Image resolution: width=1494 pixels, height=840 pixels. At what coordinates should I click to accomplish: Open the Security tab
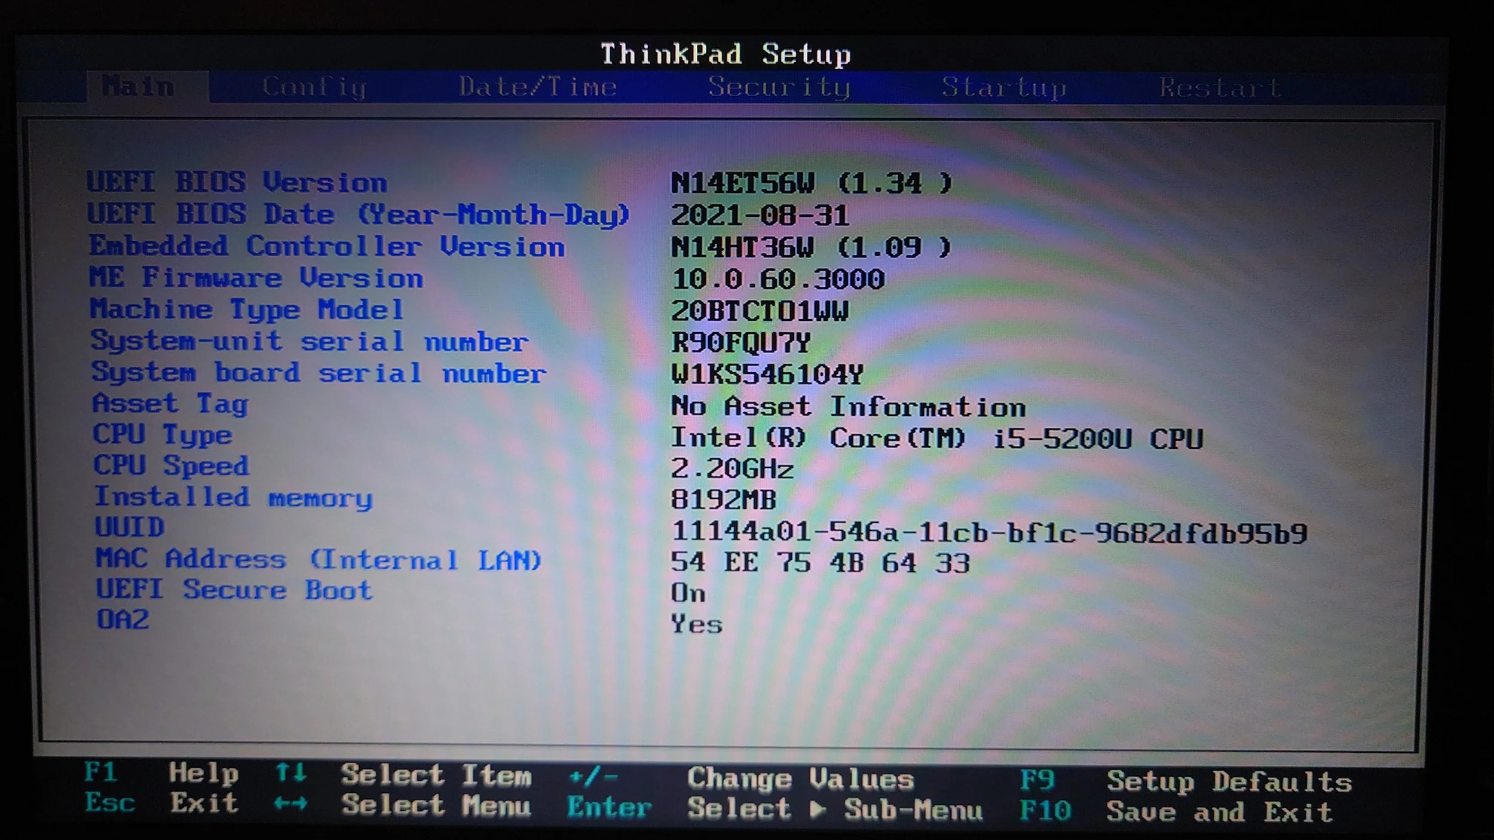coord(779,88)
